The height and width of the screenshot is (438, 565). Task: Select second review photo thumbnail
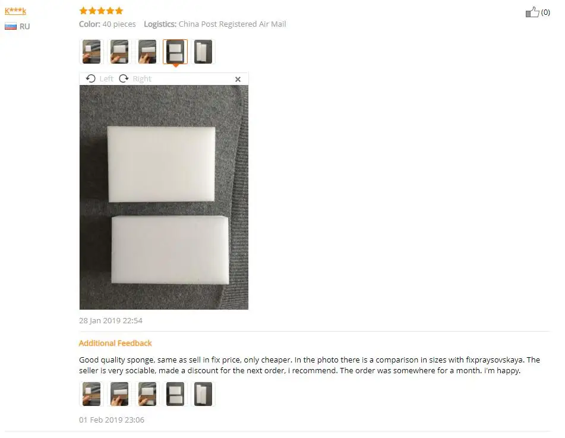(119, 52)
